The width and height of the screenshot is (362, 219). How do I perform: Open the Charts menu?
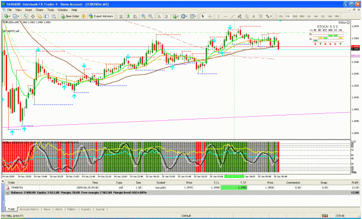[x=39, y=10]
